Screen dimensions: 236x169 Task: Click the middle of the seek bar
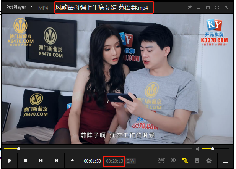98,149
